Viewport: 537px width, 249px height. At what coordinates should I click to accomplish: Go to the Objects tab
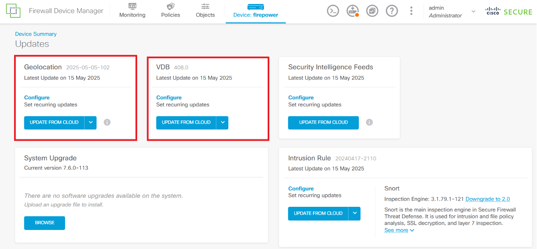(x=205, y=11)
